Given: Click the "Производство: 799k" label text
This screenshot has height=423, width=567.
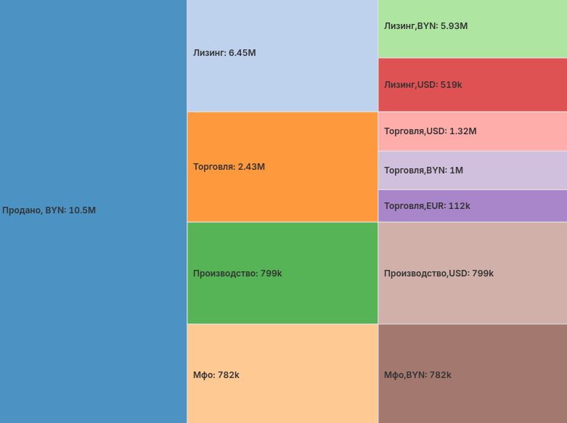Looking at the screenshot, I should tap(237, 274).
